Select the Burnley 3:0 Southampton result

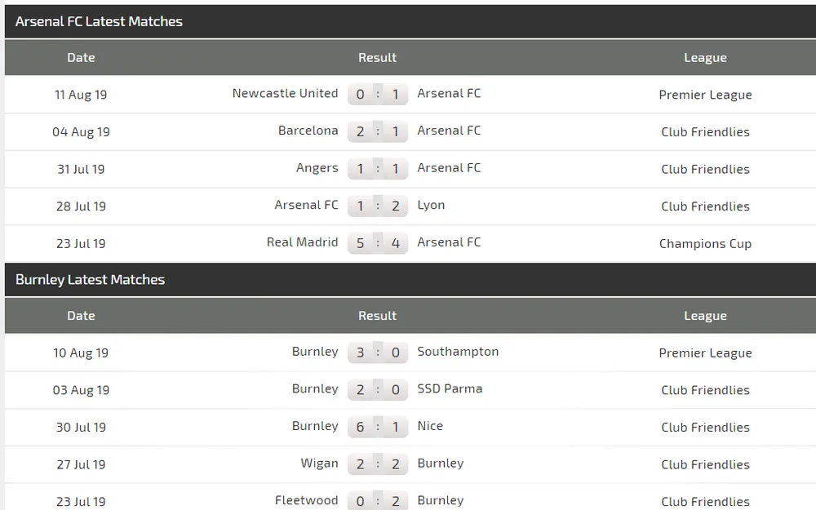click(x=378, y=353)
